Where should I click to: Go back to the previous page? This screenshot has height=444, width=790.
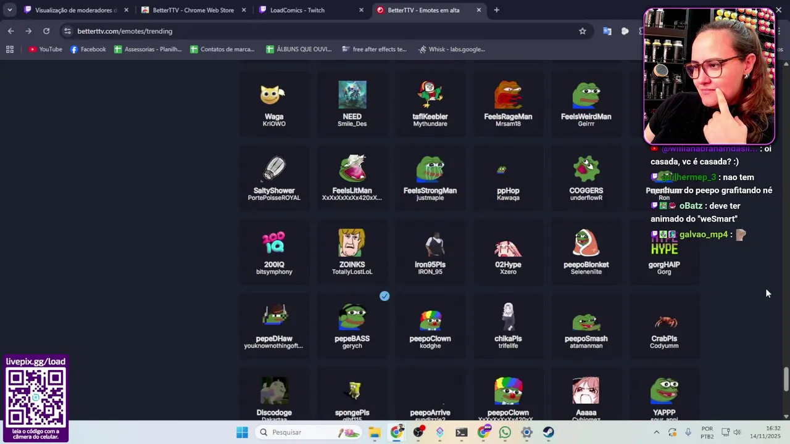click(x=10, y=31)
